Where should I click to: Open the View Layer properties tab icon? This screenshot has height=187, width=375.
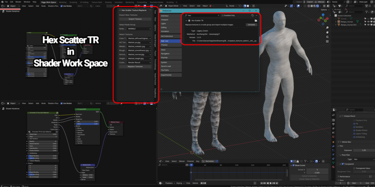[333, 128]
